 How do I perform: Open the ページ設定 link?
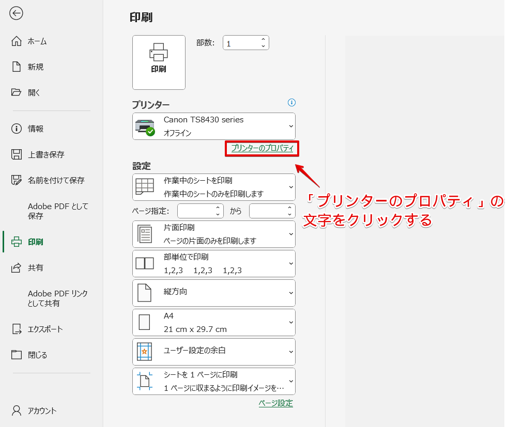coord(276,403)
